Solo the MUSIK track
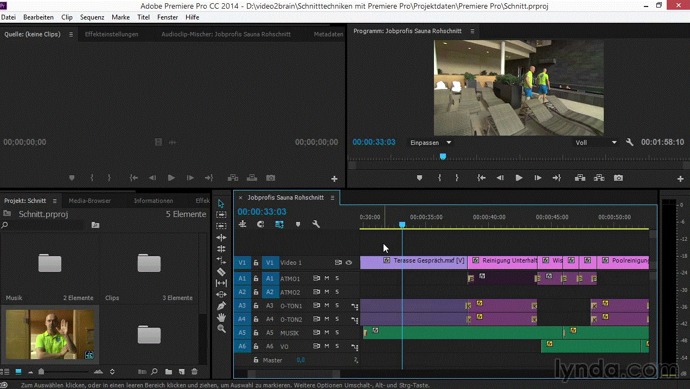This screenshot has width=690, height=389. click(x=337, y=333)
